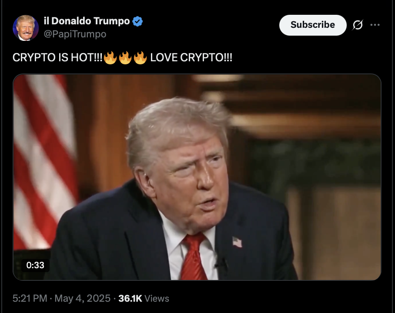The width and height of the screenshot is (395, 313).
Task: Click the middle fire emoji
Action: [125, 58]
